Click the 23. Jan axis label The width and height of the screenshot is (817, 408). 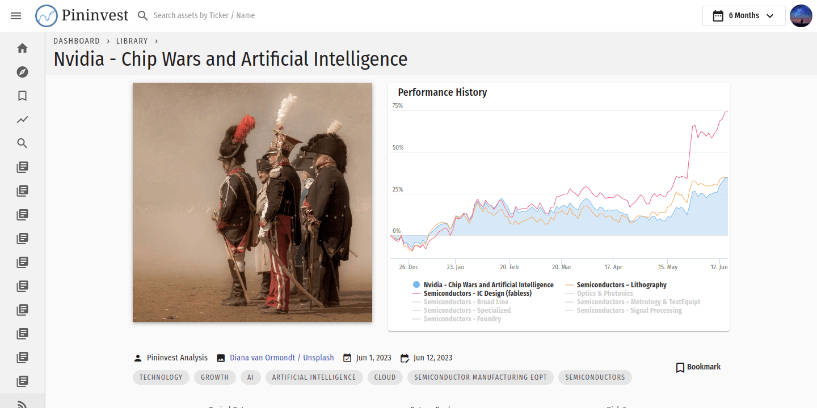coord(455,267)
